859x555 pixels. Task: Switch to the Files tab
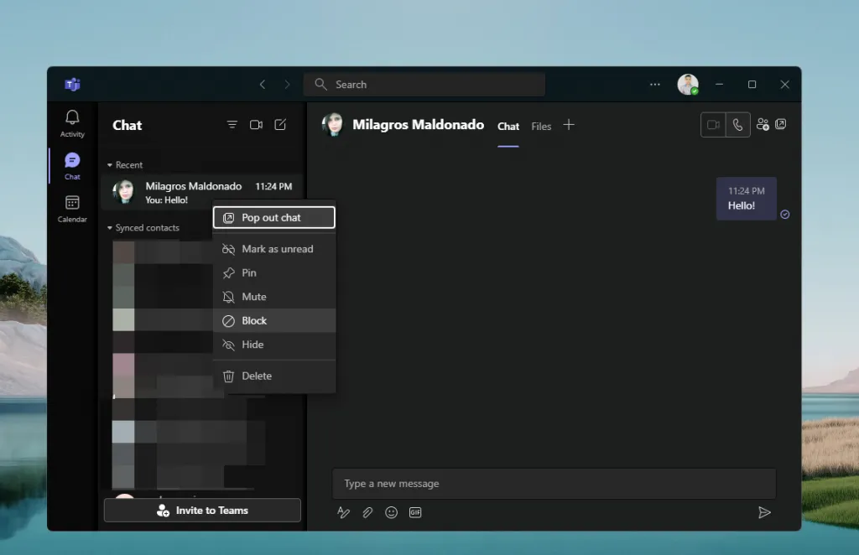coord(541,127)
